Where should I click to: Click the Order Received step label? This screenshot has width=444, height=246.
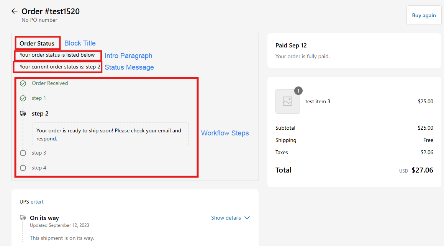50,83
